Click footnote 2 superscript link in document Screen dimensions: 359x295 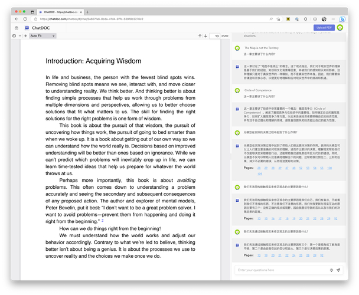pyautogui.click(x=102, y=221)
